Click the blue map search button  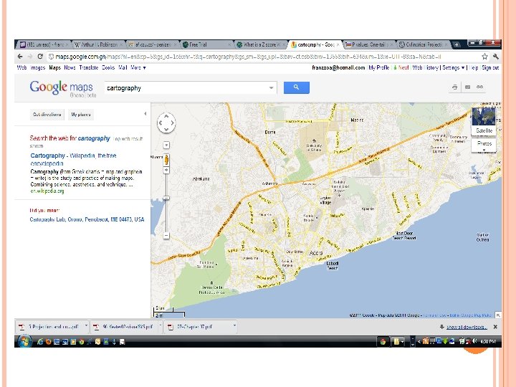(296, 87)
